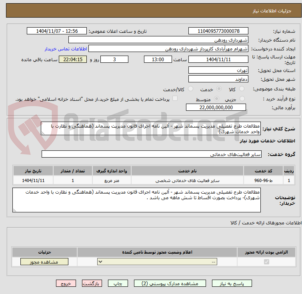Click the days remaining field '3'
302x294 pixels.
tap(114, 59)
